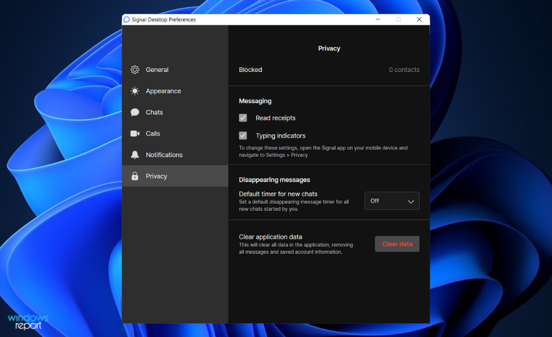Toggle the Typing indicators checkbox

coord(243,135)
